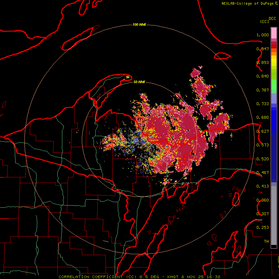This screenshot has width=279, height=279.
Task: Click the 0.360 value on the color scale
Action: (x=263, y=200)
